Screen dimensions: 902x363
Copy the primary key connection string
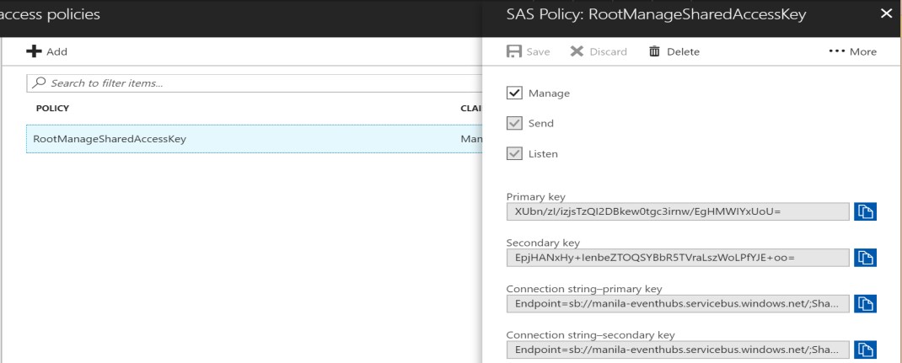865,303
